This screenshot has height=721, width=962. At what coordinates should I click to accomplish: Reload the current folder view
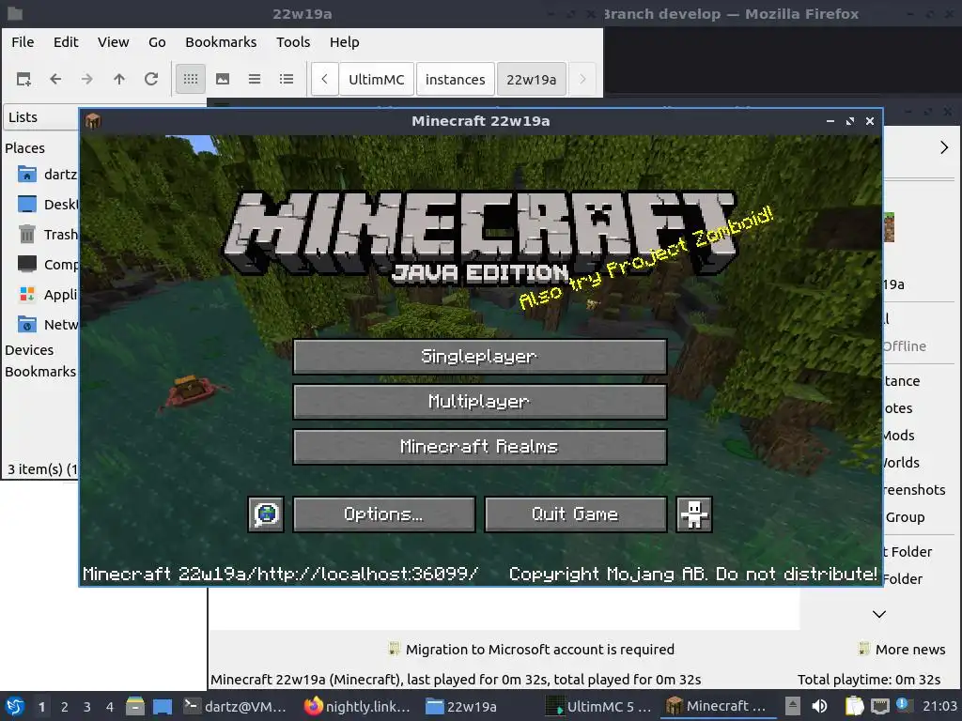(x=151, y=79)
